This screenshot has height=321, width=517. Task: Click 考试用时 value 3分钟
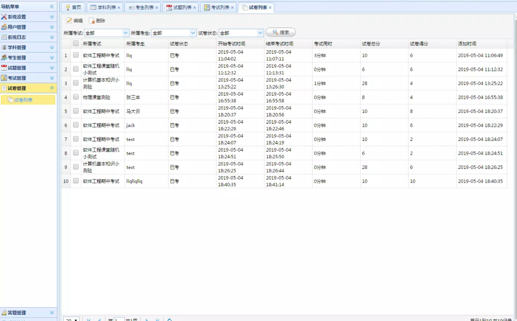point(320,56)
